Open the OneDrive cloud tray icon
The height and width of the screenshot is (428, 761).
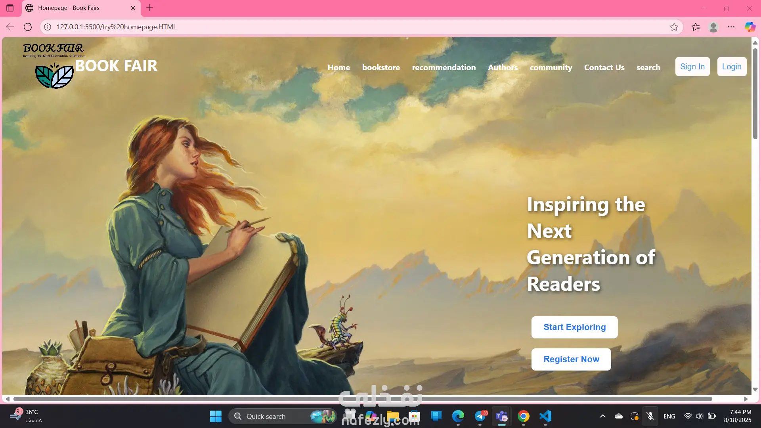(x=618, y=416)
